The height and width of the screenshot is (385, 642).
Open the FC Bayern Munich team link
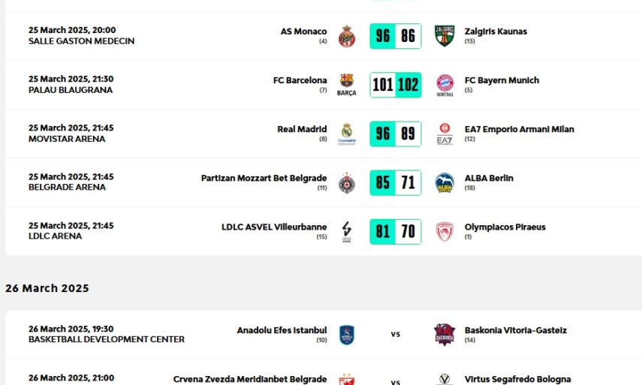click(502, 80)
